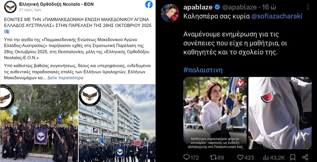This screenshot has height=162, width=317.
Task: Open Ελληνική Ορθόδοξη Νεολαία - ΕΟΝ page name
Action: (56, 4)
